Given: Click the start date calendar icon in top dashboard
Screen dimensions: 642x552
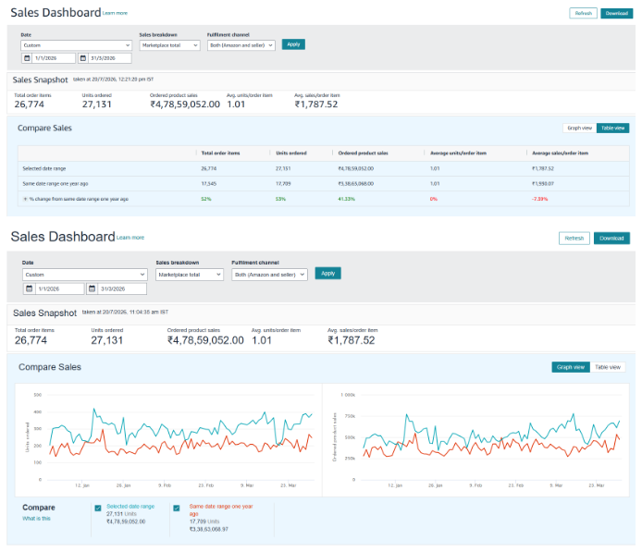Looking at the screenshot, I should [x=27, y=58].
